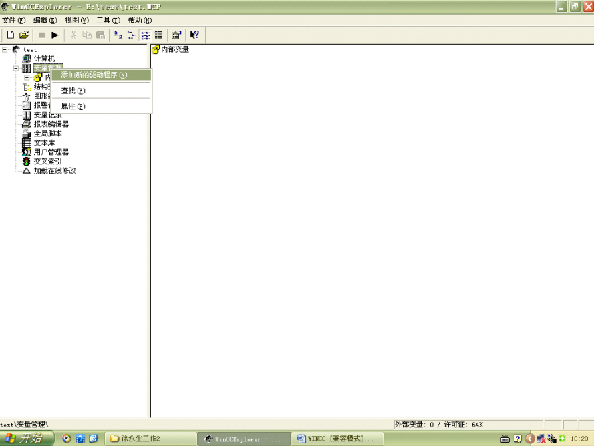Image resolution: width=594 pixels, height=446 pixels.
Task: Select the 文本库 tree node
Action: tap(44, 143)
